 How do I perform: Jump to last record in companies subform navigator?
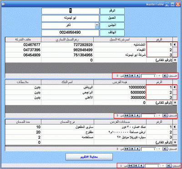pos(132,75)
